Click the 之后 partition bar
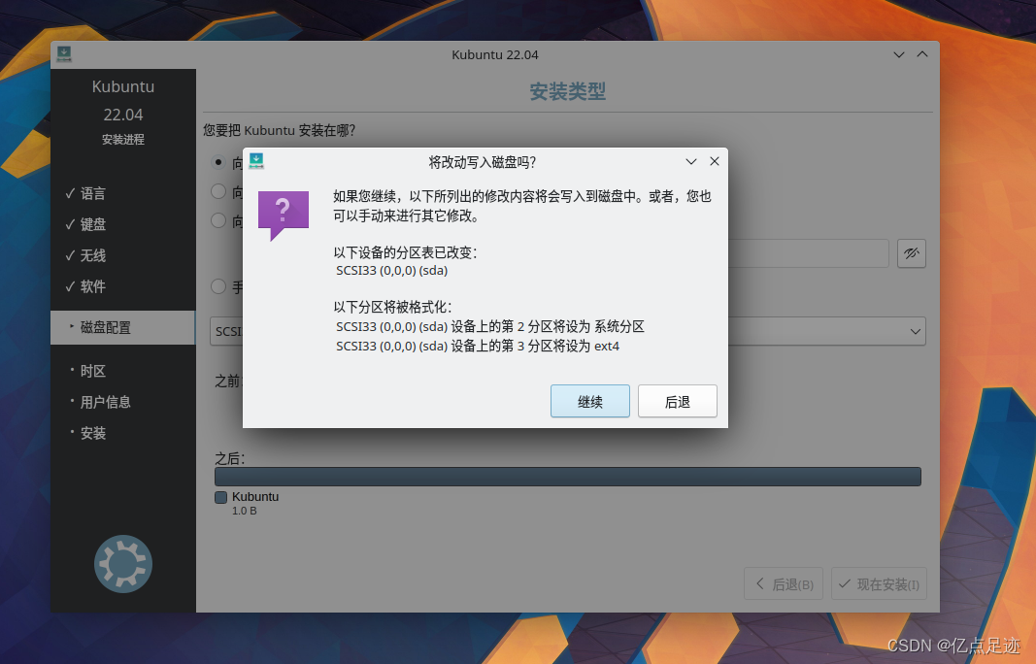Viewport: 1036px width, 664px height. (568, 477)
